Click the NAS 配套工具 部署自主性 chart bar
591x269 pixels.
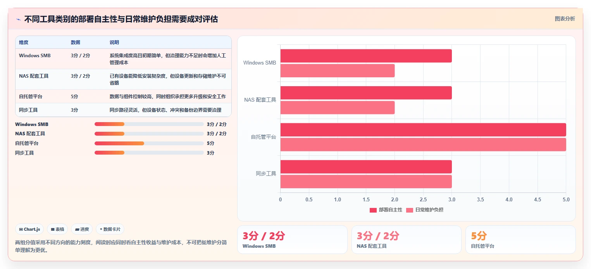[x=366, y=93]
